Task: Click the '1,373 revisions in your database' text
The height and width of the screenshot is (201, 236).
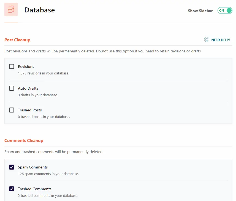Action: (44, 73)
